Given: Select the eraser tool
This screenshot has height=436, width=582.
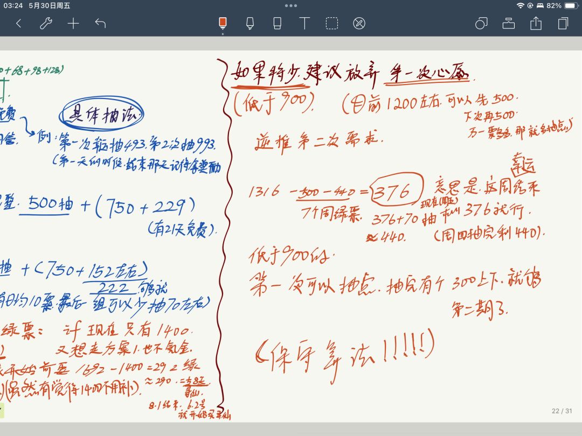Looking at the screenshot, I should (278, 23).
